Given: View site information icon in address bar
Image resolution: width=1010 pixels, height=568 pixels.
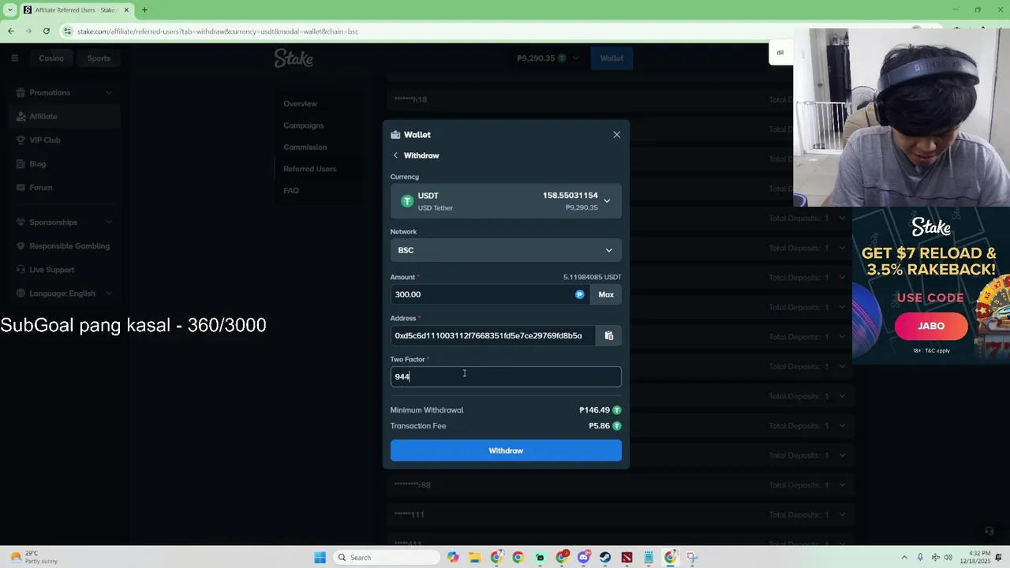Looking at the screenshot, I should tap(68, 32).
